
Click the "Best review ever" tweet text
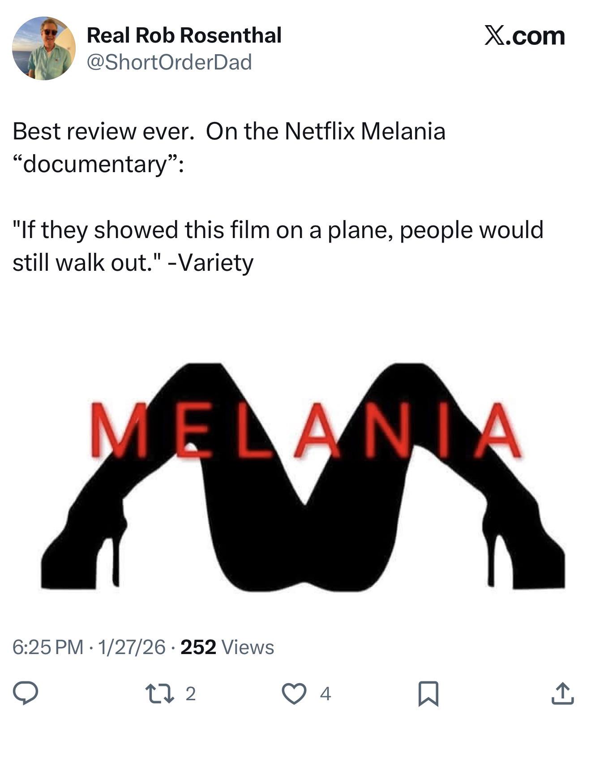pyautogui.click(x=103, y=131)
